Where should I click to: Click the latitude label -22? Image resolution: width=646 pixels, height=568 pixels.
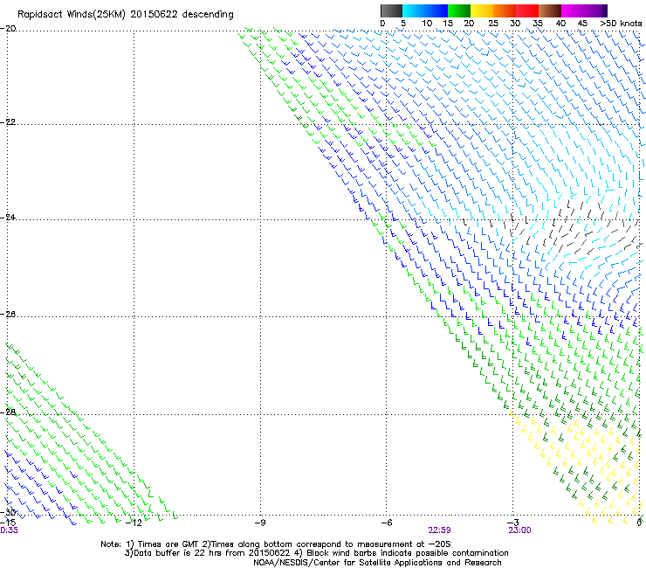(8, 122)
